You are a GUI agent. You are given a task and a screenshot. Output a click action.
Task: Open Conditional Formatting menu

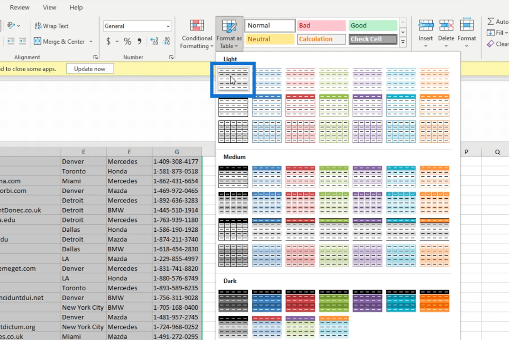click(x=197, y=34)
